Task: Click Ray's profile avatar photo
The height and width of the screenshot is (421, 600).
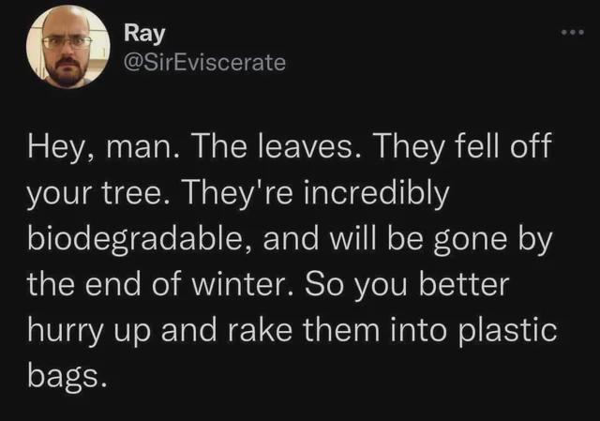Action: click(x=67, y=47)
